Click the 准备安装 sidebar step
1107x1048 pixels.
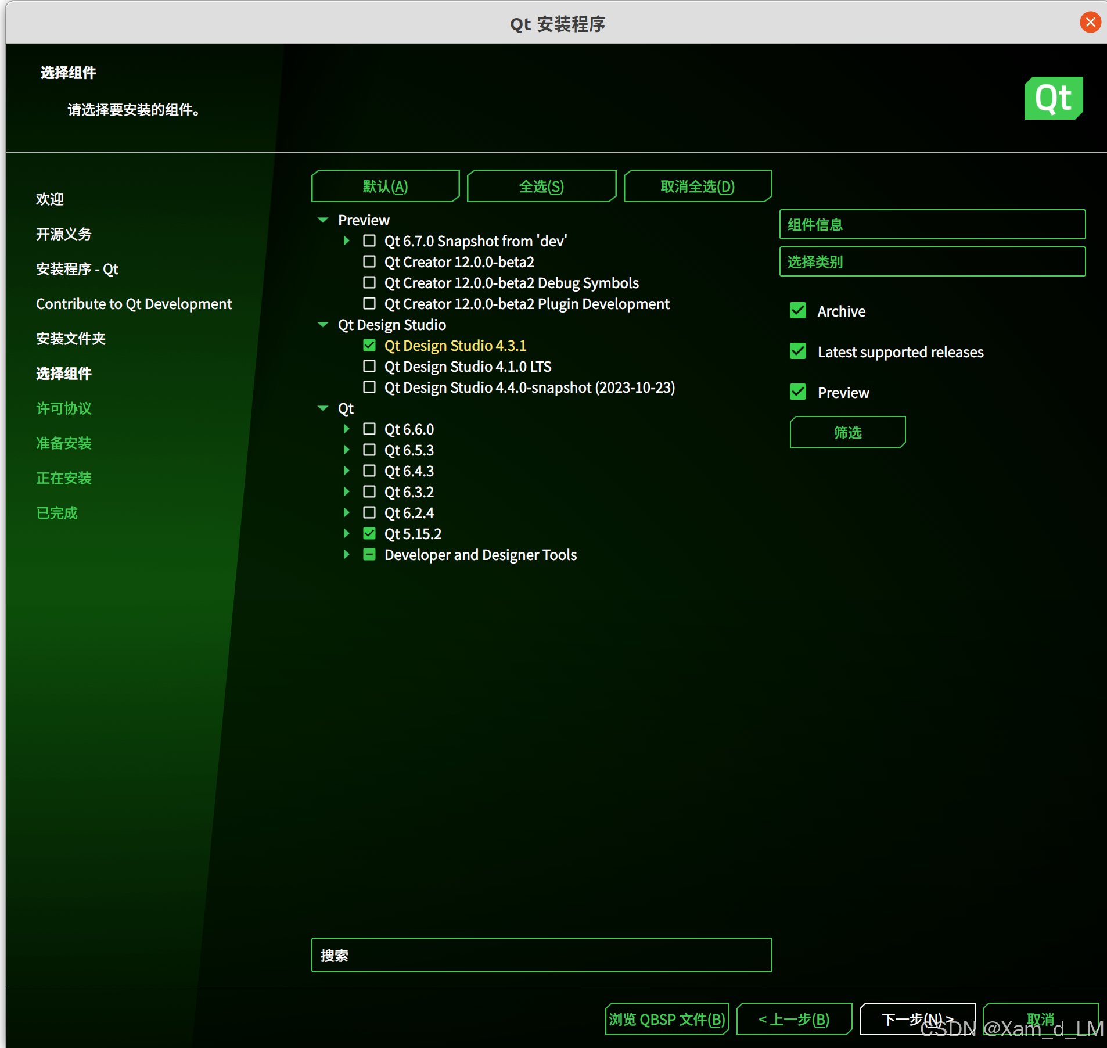pyautogui.click(x=64, y=443)
